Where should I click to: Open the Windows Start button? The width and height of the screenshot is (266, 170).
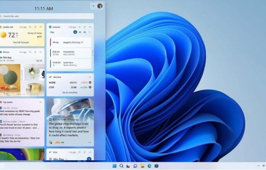tap(115, 166)
